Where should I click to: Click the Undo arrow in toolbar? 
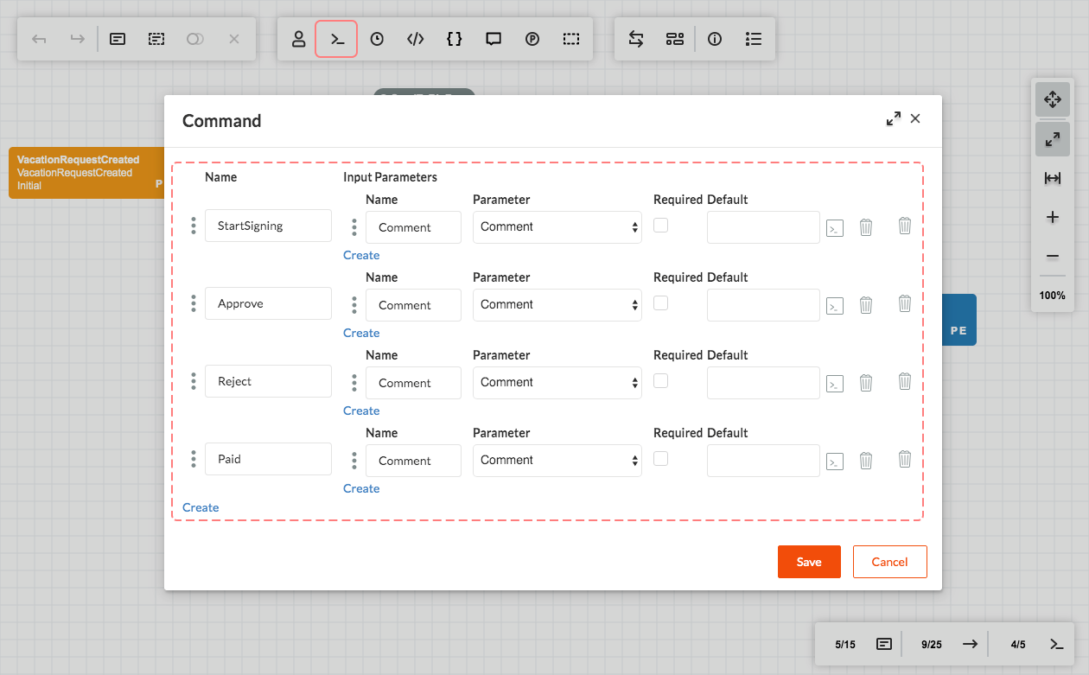click(39, 39)
